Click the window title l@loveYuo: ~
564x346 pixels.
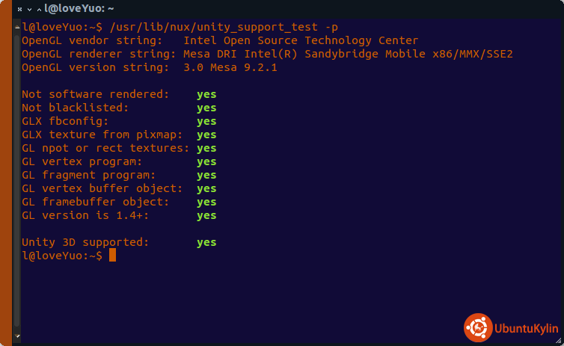pos(79,9)
